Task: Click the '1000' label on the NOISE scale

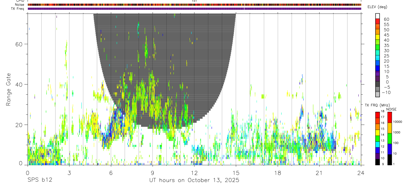Action: click(396, 132)
